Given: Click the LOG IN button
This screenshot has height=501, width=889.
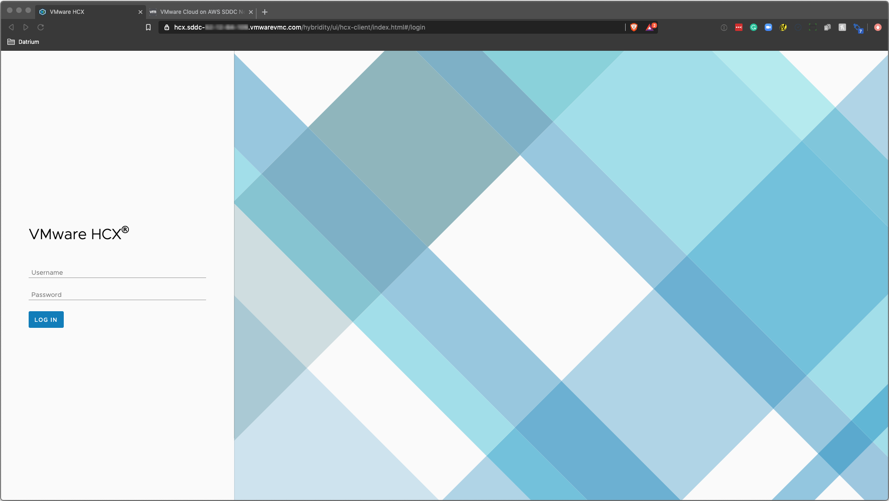Looking at the screenshot, I should click(46, 320).
